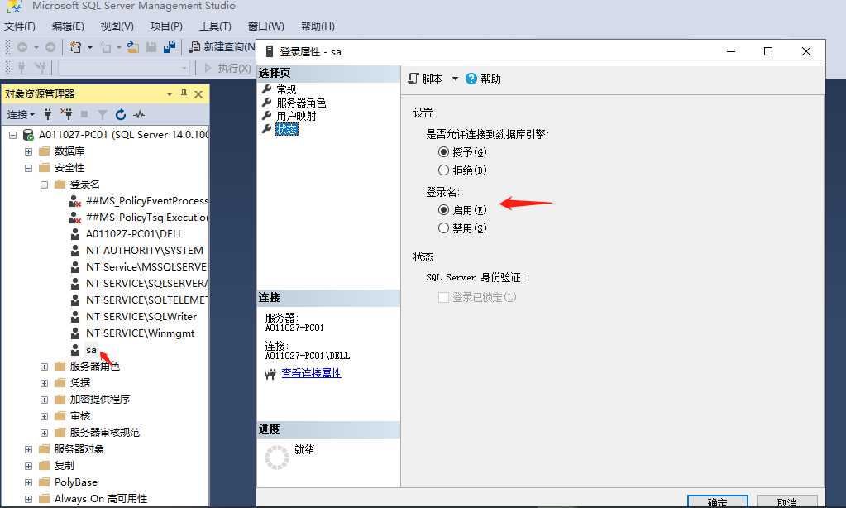Open the 工具(T) menu

pos(215,26)
